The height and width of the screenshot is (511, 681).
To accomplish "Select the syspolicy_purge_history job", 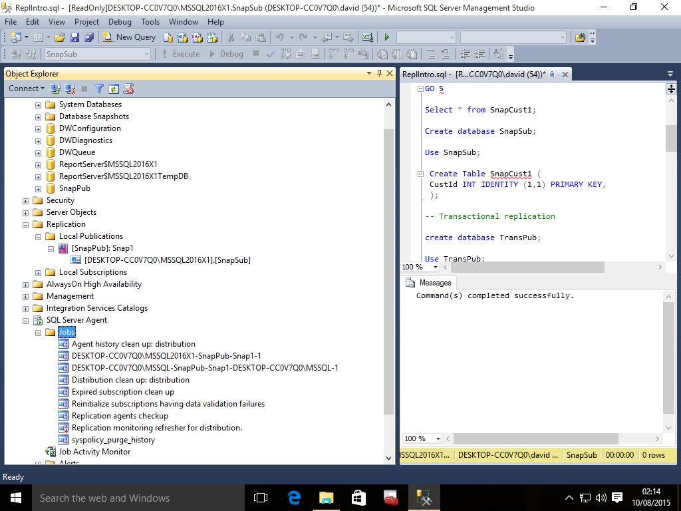I will (x=113, y=440).
